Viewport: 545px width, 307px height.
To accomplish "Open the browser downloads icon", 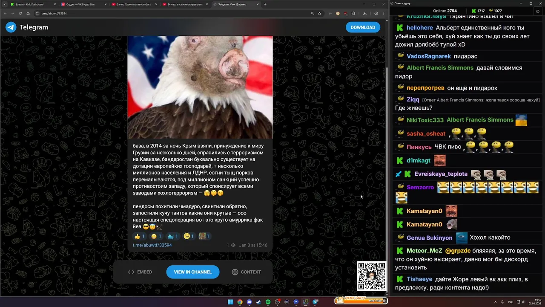I will 364,13.
